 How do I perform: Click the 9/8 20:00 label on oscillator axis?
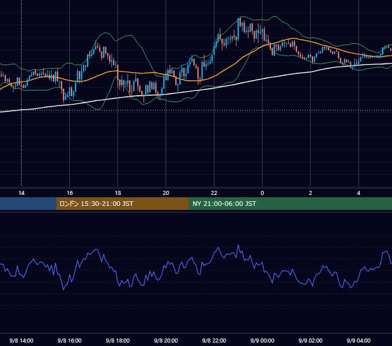pos(166,340)
